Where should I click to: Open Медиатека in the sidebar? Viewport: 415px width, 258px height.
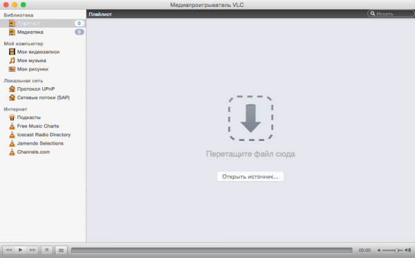43,32
